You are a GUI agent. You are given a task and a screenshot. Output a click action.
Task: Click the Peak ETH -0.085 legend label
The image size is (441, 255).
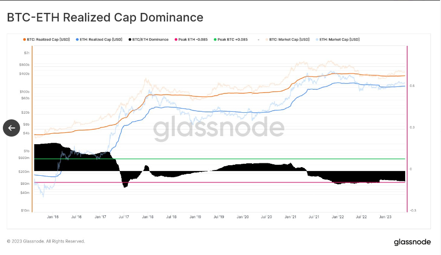pyautogui.click(x=193, y=40)
